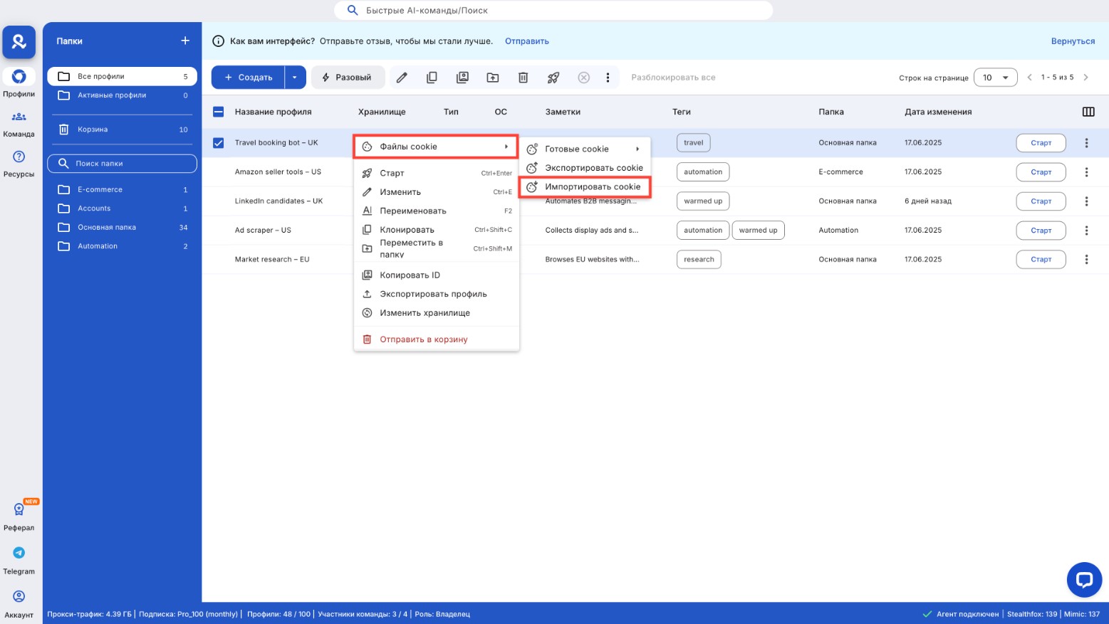This screenshot has width=1109, height=624.
Task: Click the pencil edit icon in toolbar
Action: [x=402, y=78]
